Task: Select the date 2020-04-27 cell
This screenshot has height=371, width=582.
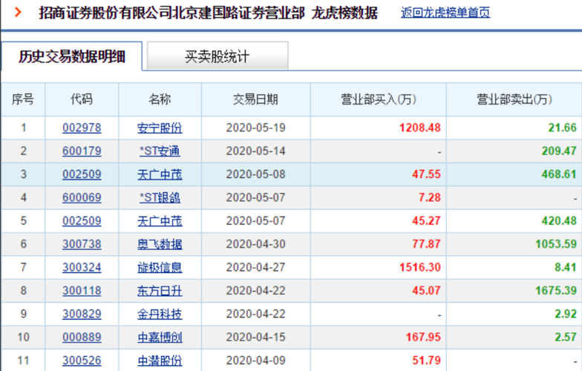Action: point(255,267)
